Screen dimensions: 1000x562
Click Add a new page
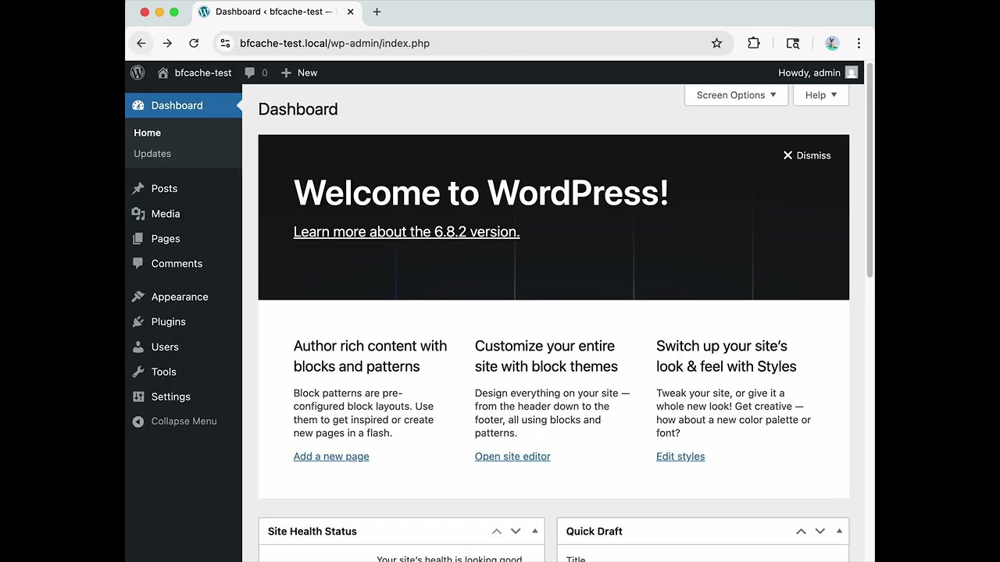[331, 456]
